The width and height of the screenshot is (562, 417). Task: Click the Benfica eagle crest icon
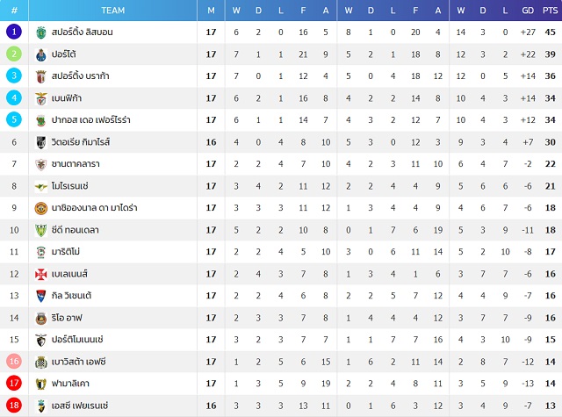(41, 98)
